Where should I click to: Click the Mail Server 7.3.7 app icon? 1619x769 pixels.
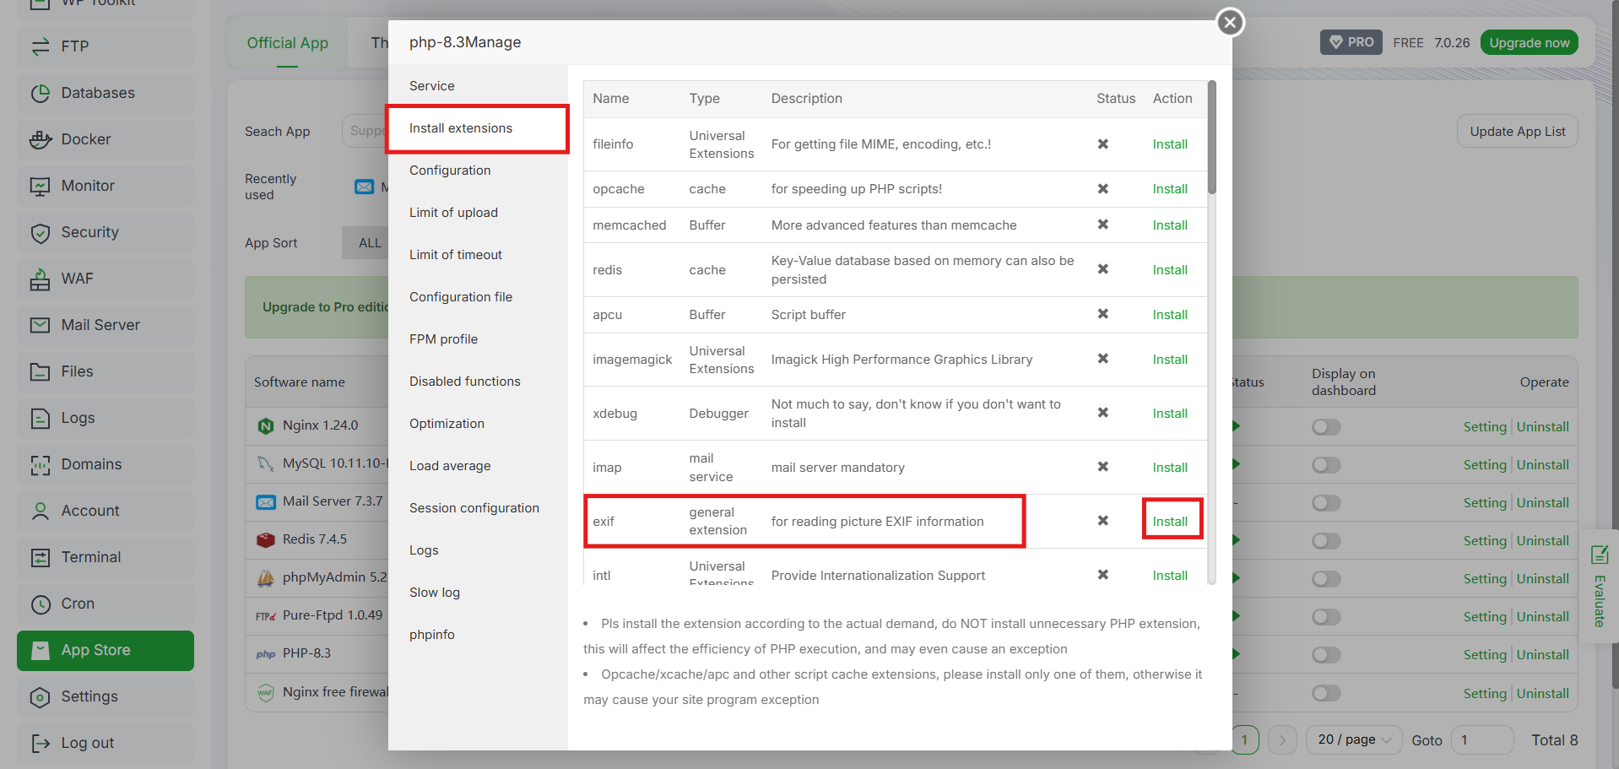(x=266, y=502)
